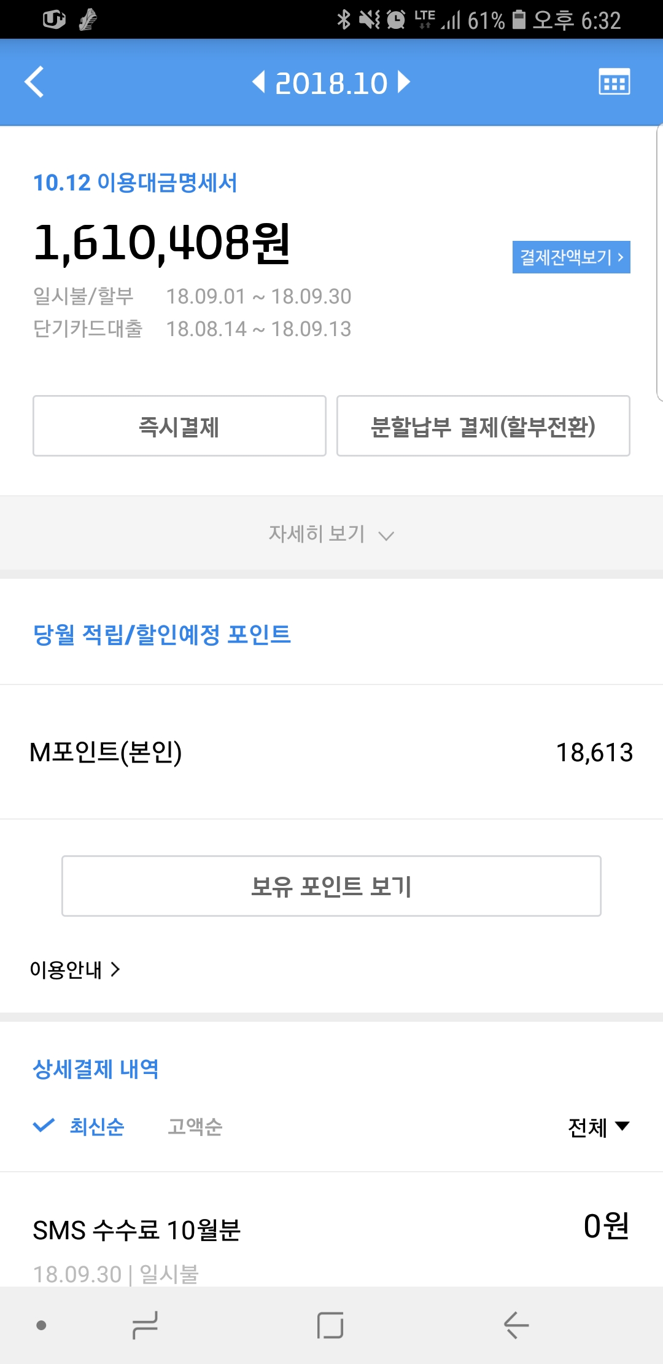
Task: Expand the 자세히 보기 section
Action: click(331, 534)
